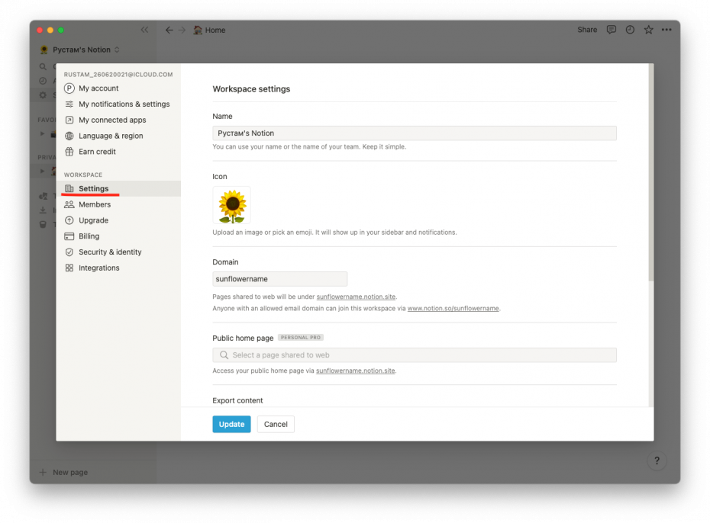Click the sidebar search magnifier icon
Image resolution: width=710 pixels, height=523 pixels.
(43, 66)
